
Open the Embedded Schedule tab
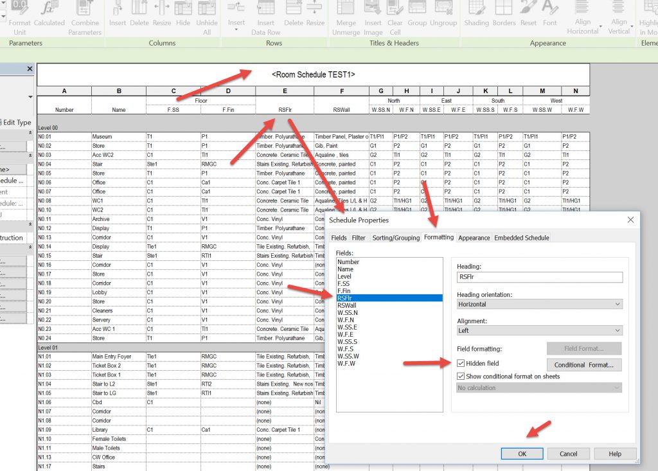point(521,238)
